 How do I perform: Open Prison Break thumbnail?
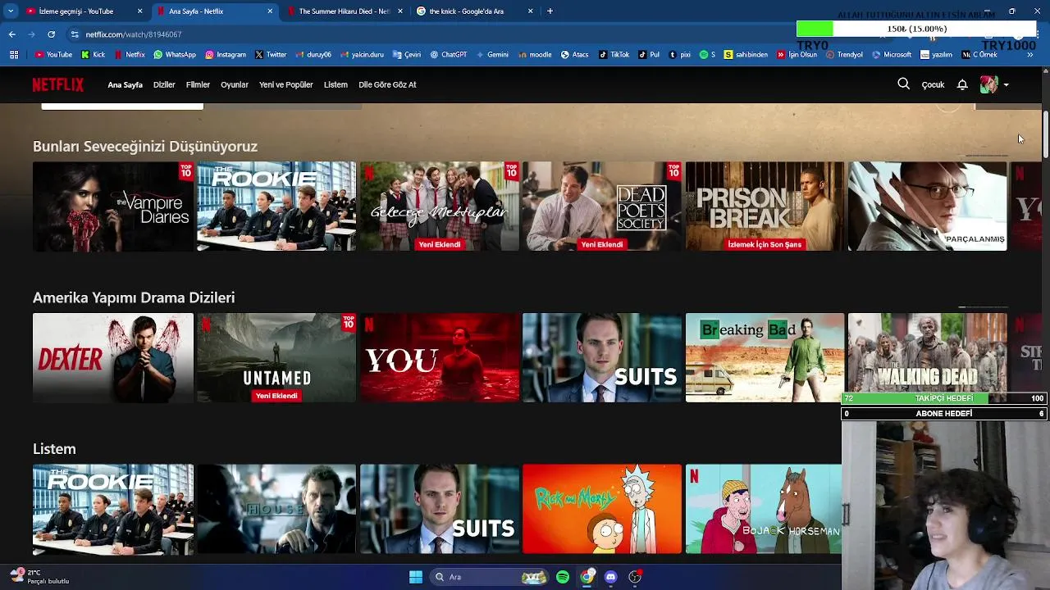click(765, 206)
